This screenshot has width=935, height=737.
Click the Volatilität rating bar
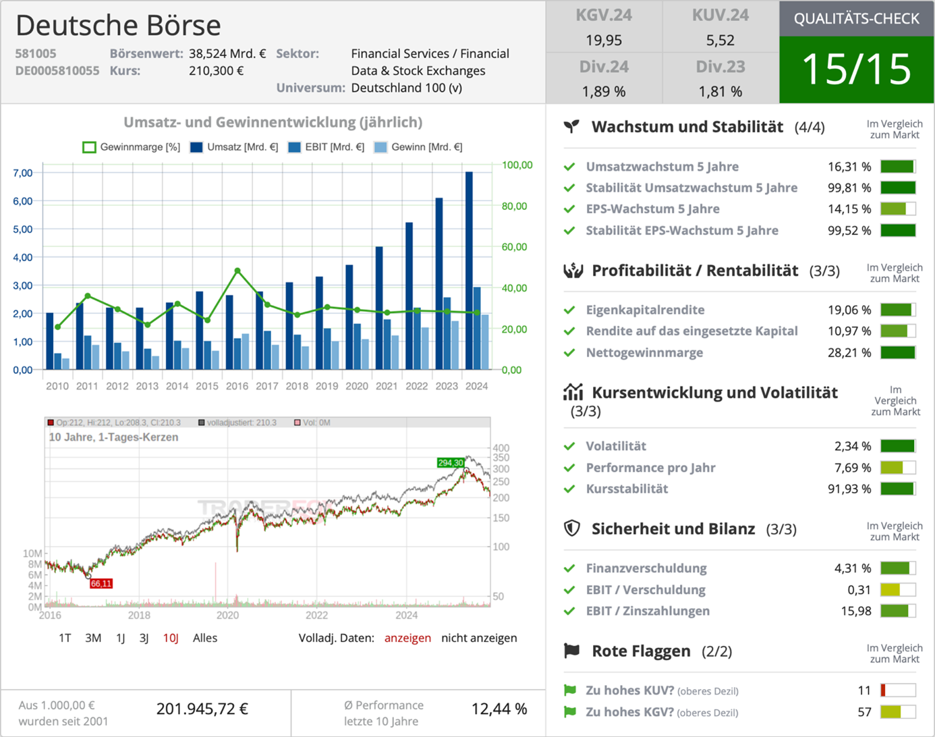[897, 445]
